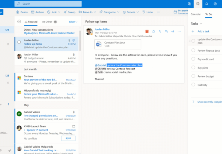Open more toolbar actions ellipsis
The image size is (222, 155).
158,12
